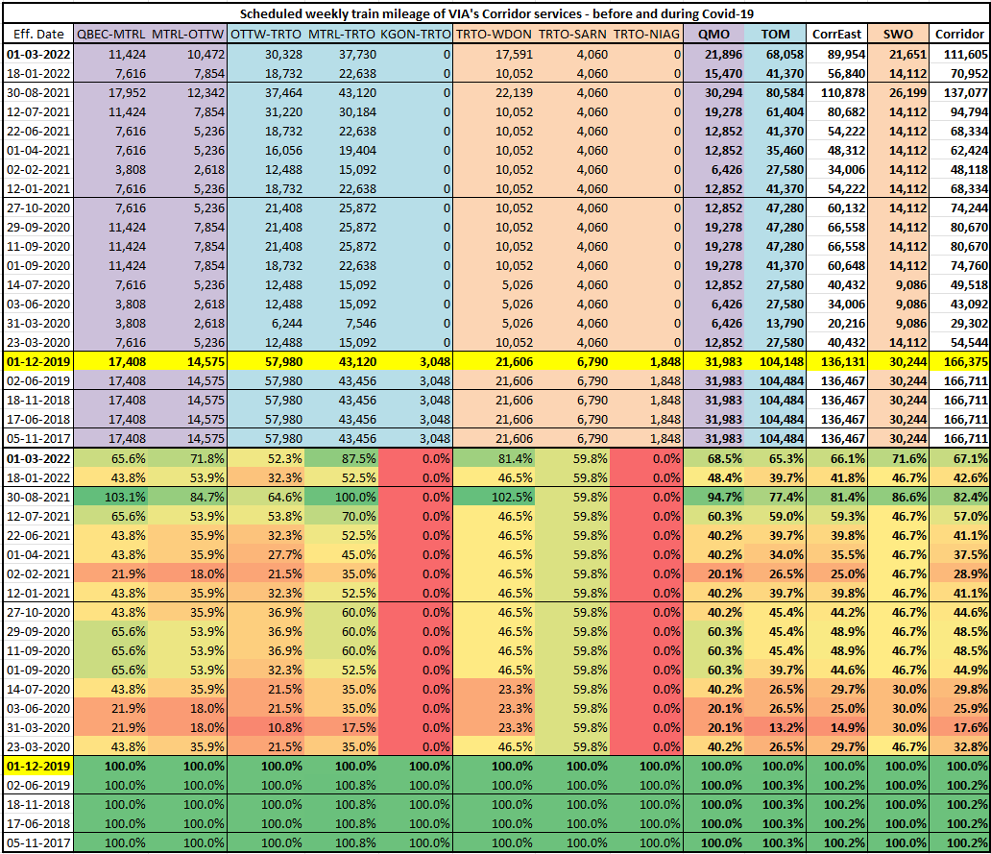
Task: Select the CorrEast column header
Action: [835, 34]
